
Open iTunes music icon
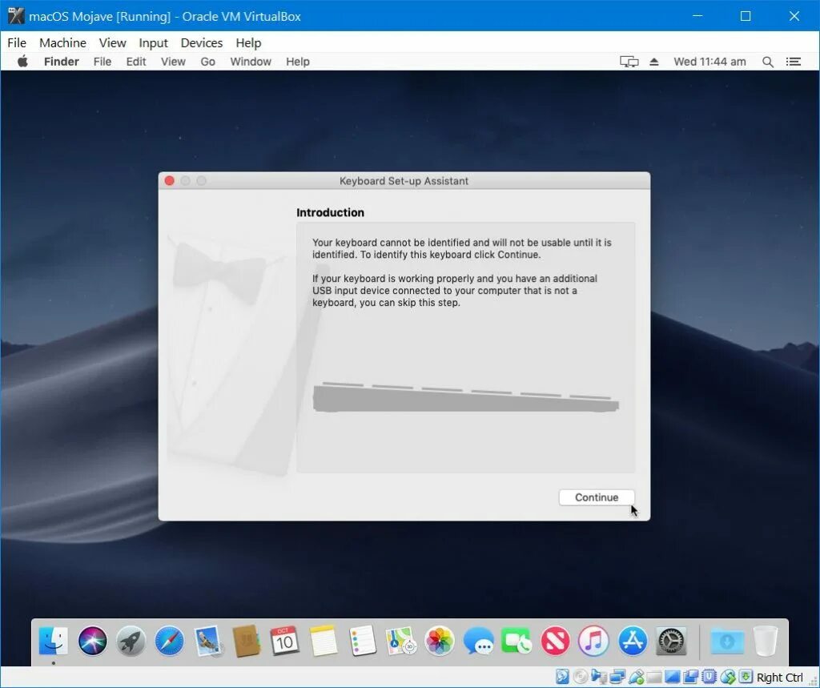[x=593, y=641]
